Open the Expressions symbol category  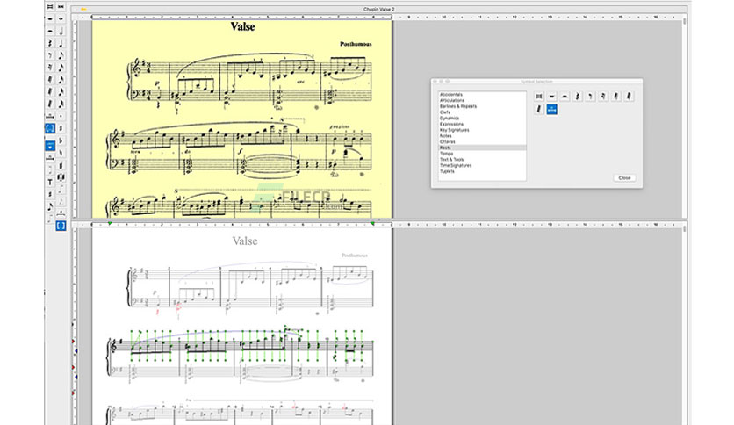coord(452,124)
